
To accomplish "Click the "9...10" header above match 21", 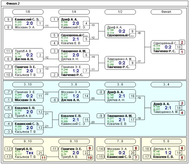I will coord(28,141).
